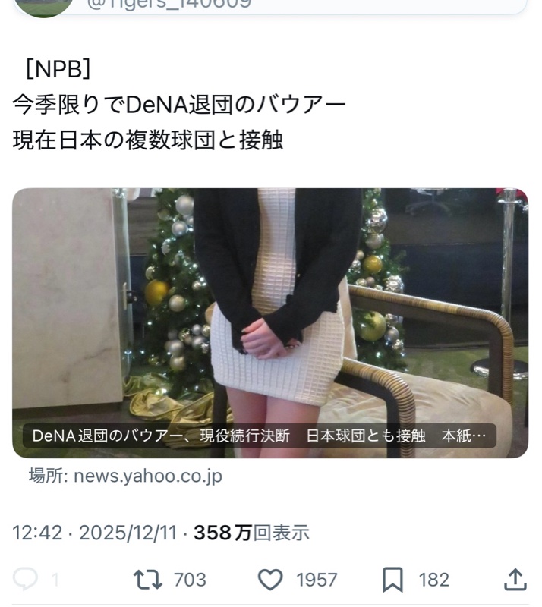Image resolution: width=542 pixels, height=607 pixels.
Task: Tap the article headline caption overlay
Action: click(259, 436)
